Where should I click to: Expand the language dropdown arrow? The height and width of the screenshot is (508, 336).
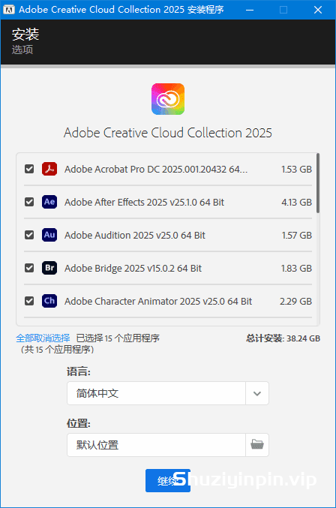point(257,393)
